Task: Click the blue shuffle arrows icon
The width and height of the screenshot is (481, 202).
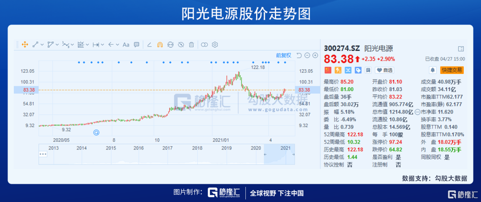Action: coord(348,70)
